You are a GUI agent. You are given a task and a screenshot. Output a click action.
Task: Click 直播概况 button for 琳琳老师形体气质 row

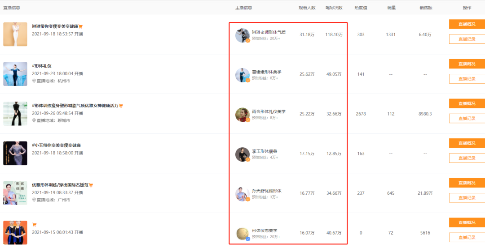[x=467, y=24]
